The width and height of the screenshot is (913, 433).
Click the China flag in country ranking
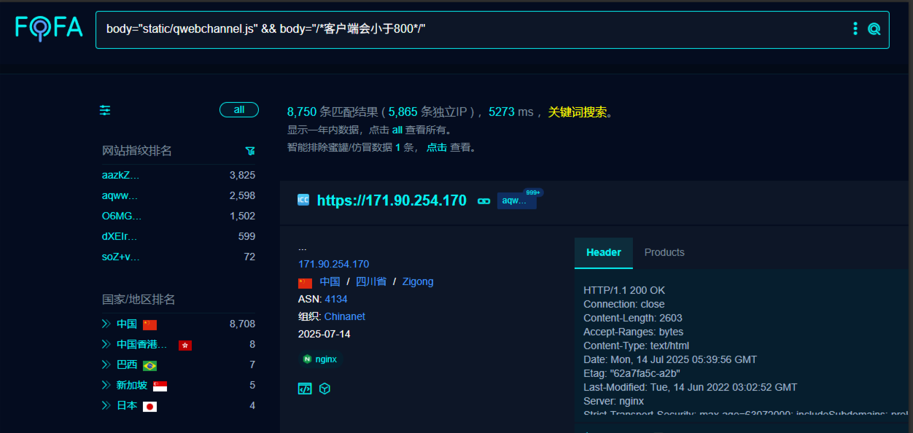pyautogui.click(x=149, y=324)
